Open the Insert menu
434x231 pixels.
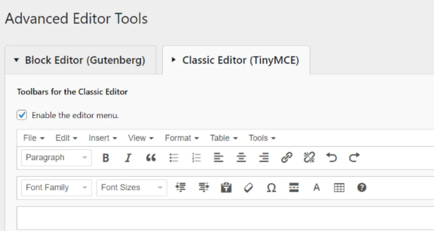[x=102, y=138]
